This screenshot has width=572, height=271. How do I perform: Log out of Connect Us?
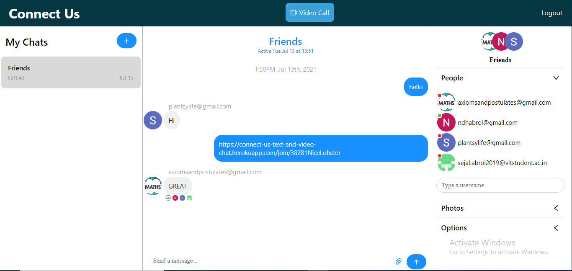[x=552, y=13]
